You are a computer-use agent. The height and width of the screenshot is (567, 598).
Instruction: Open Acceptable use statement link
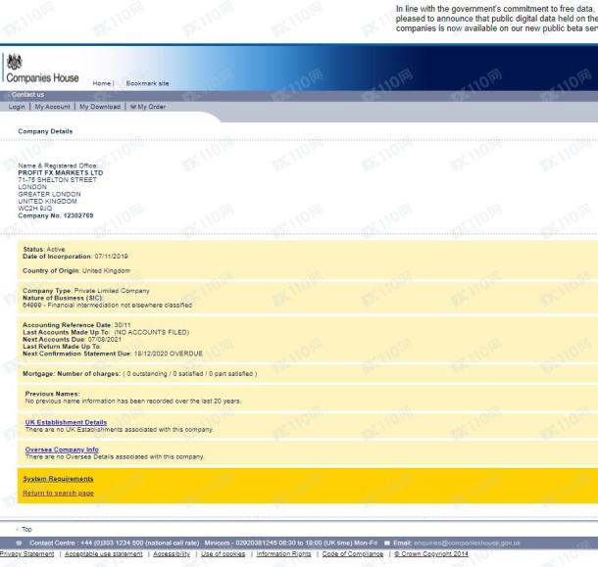click(x=104, y=554)
